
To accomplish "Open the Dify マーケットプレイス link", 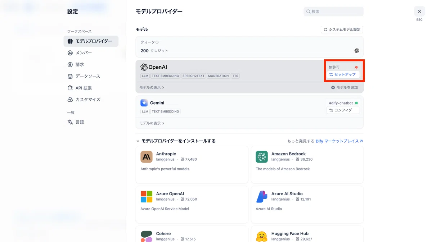I will 339,141.
